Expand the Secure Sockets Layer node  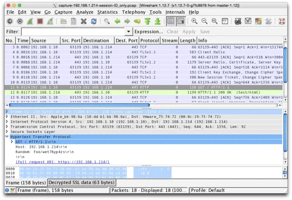click(x=7, y=132)
